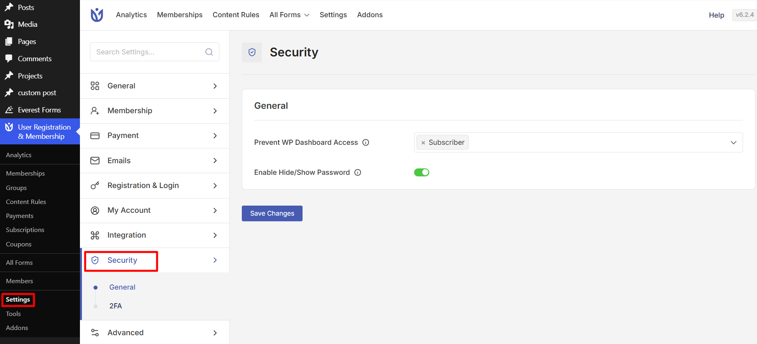Open Memberships in the top navigation

pos(180,15)
